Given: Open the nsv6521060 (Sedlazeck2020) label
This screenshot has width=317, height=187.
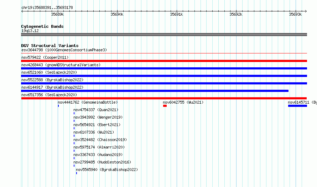Looking at the screenshot, I should click(49, 72).
